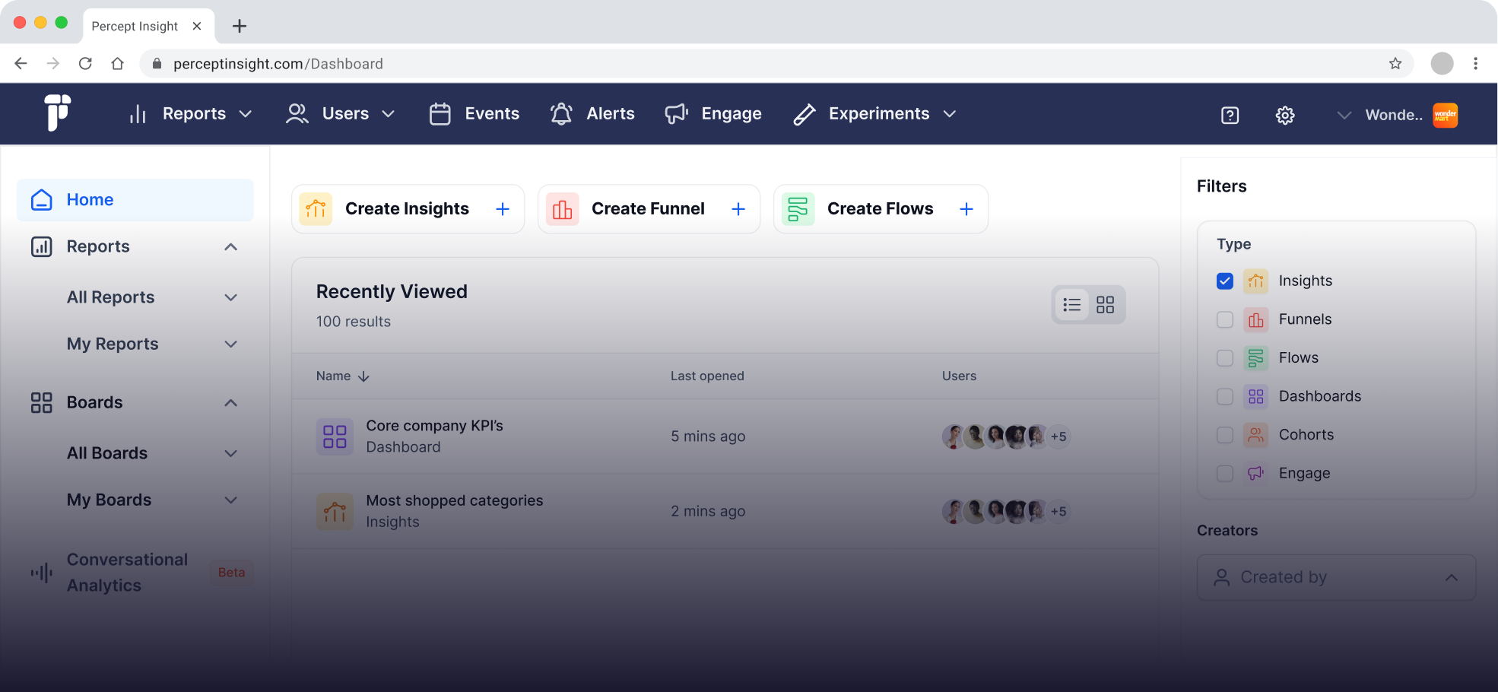Expand All Reports in sidebar
This screenshot has height=692, width=1498.
click(231, 297)
